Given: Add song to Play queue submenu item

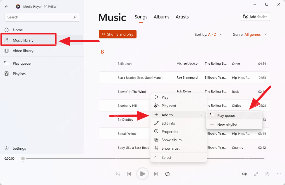Looking at the screenshot, I should click(x=234, y=115).
